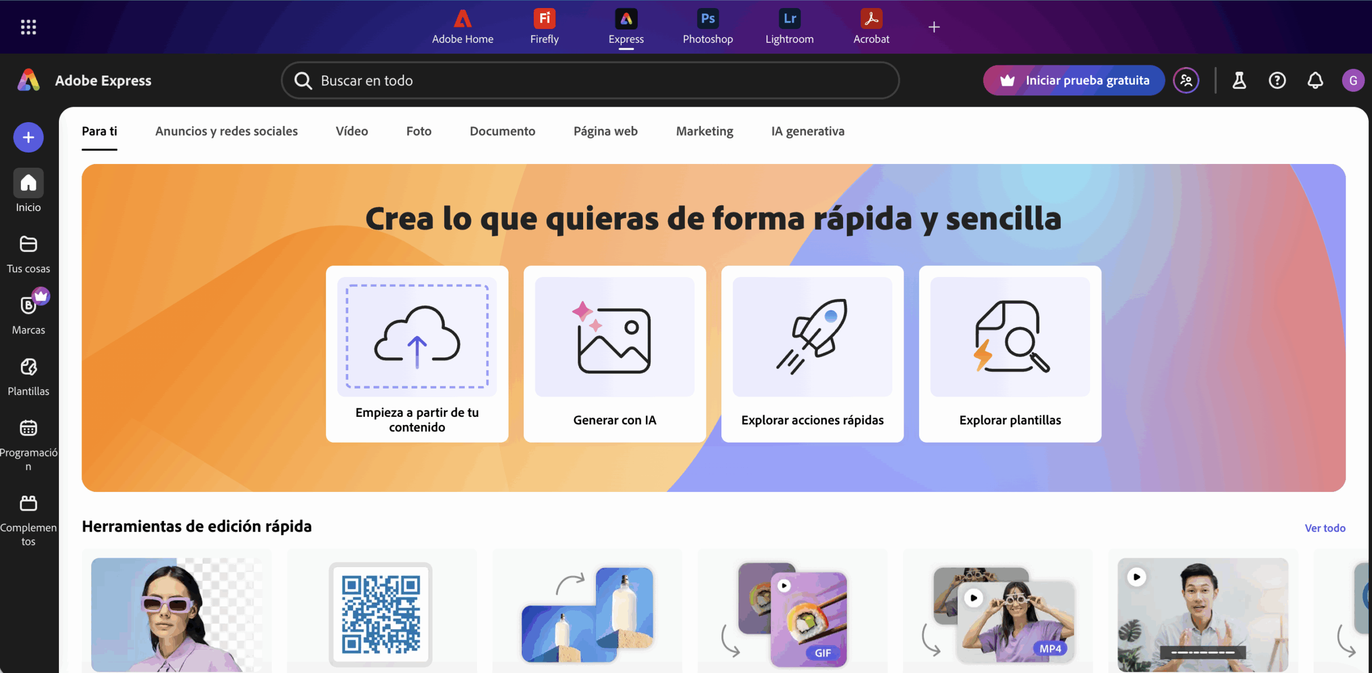Viewport: 1372px width, 673px height.
Task: Add new app with plus tab
Action: [934, 27]
